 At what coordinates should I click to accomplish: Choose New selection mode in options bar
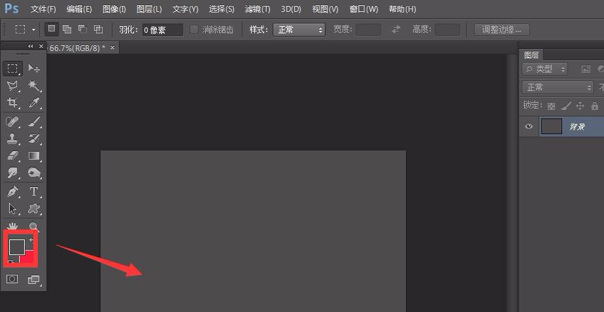click(x=52, y=29)
